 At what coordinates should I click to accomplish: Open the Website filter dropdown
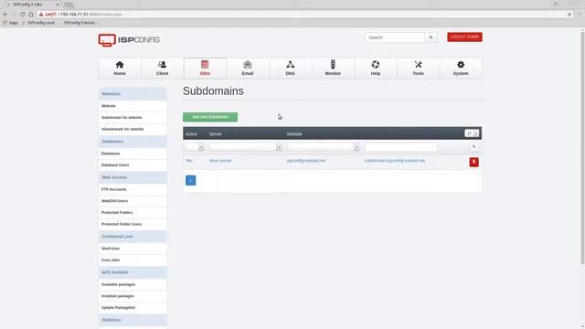(x=323, y=147)
